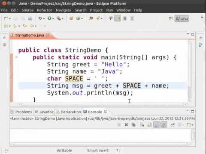Click the editor horizontal scrollbar
Viewport: 206px width, 154px height.
(103, 104)
